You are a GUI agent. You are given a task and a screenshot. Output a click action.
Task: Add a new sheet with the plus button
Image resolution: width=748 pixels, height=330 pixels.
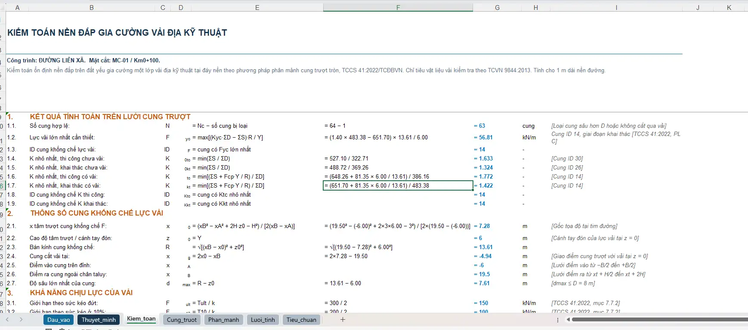pos(343,320)
